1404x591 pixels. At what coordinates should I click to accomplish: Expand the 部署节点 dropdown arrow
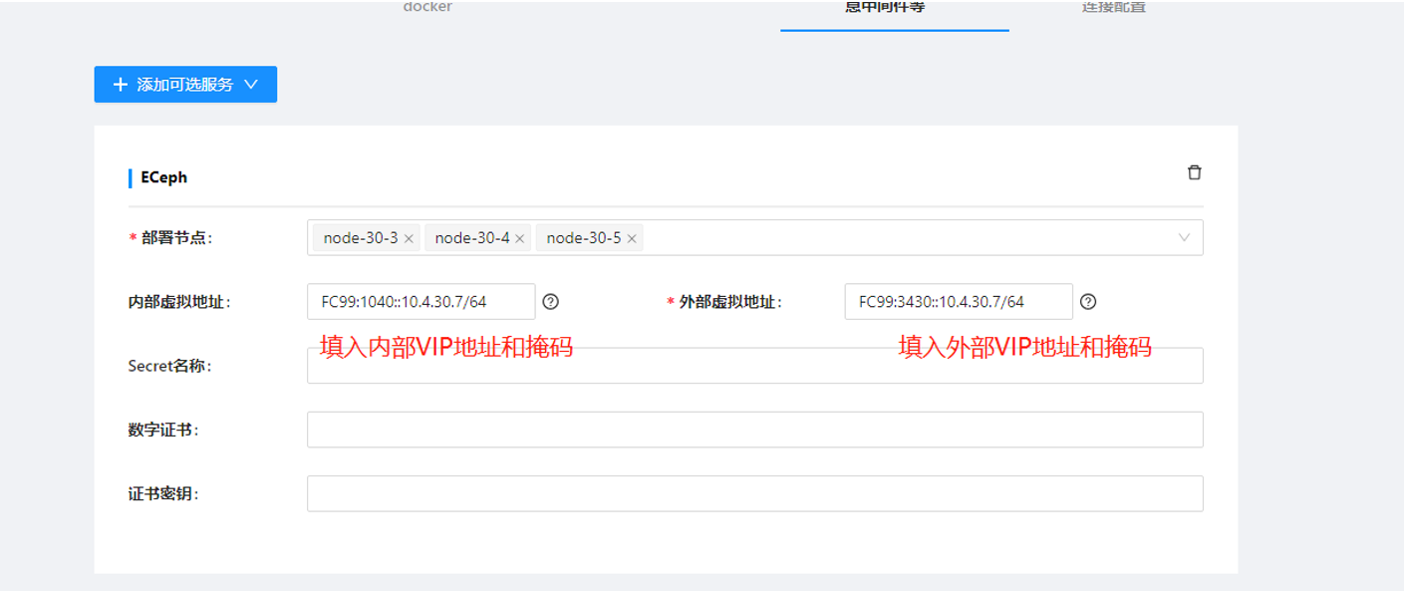point(1184,238)
